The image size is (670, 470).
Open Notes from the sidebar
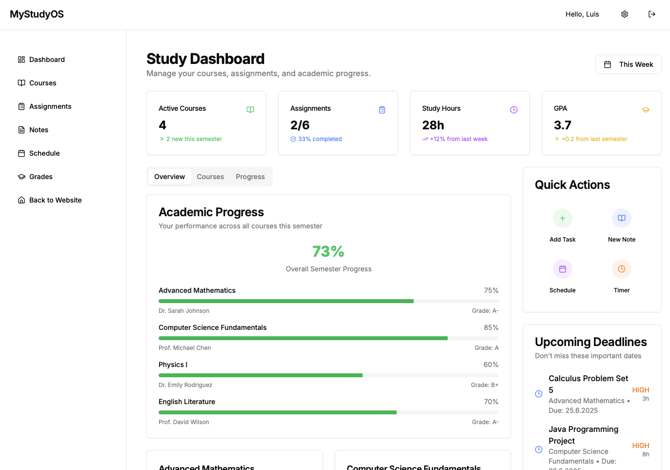coord(39,130)
